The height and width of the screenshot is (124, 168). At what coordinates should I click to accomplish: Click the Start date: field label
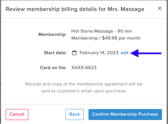pyautogui.click(x=55, y=53)
